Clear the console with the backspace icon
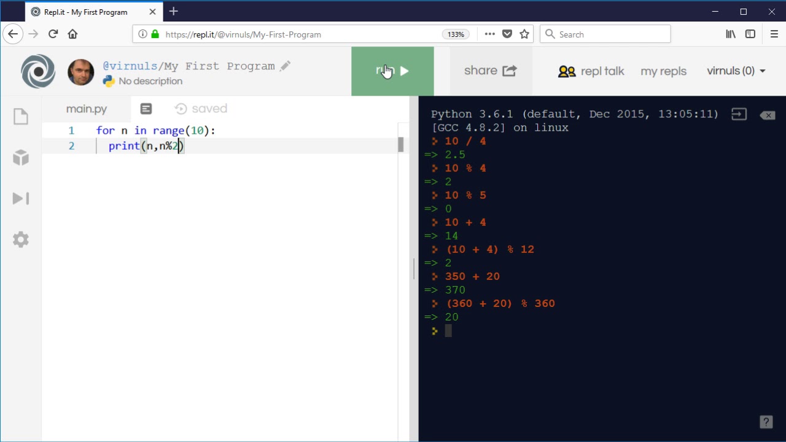The height and width of the screenshot is (442, 786). [x=767, y=115]
